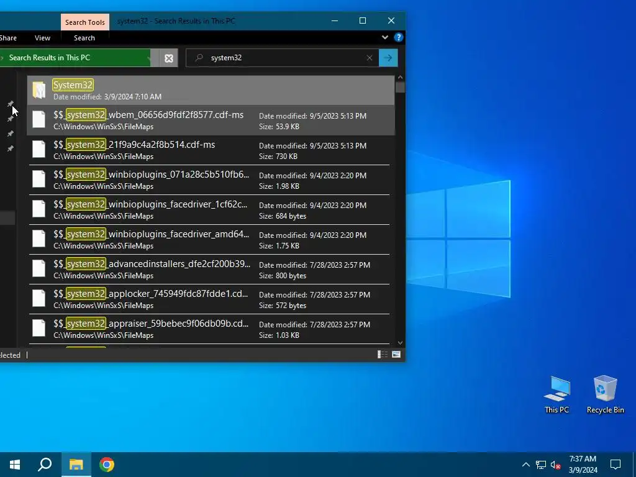Click file icon of winbioplugins_facedriver_1cf62c result
636x477 pixels.
(x=39, y=209)
